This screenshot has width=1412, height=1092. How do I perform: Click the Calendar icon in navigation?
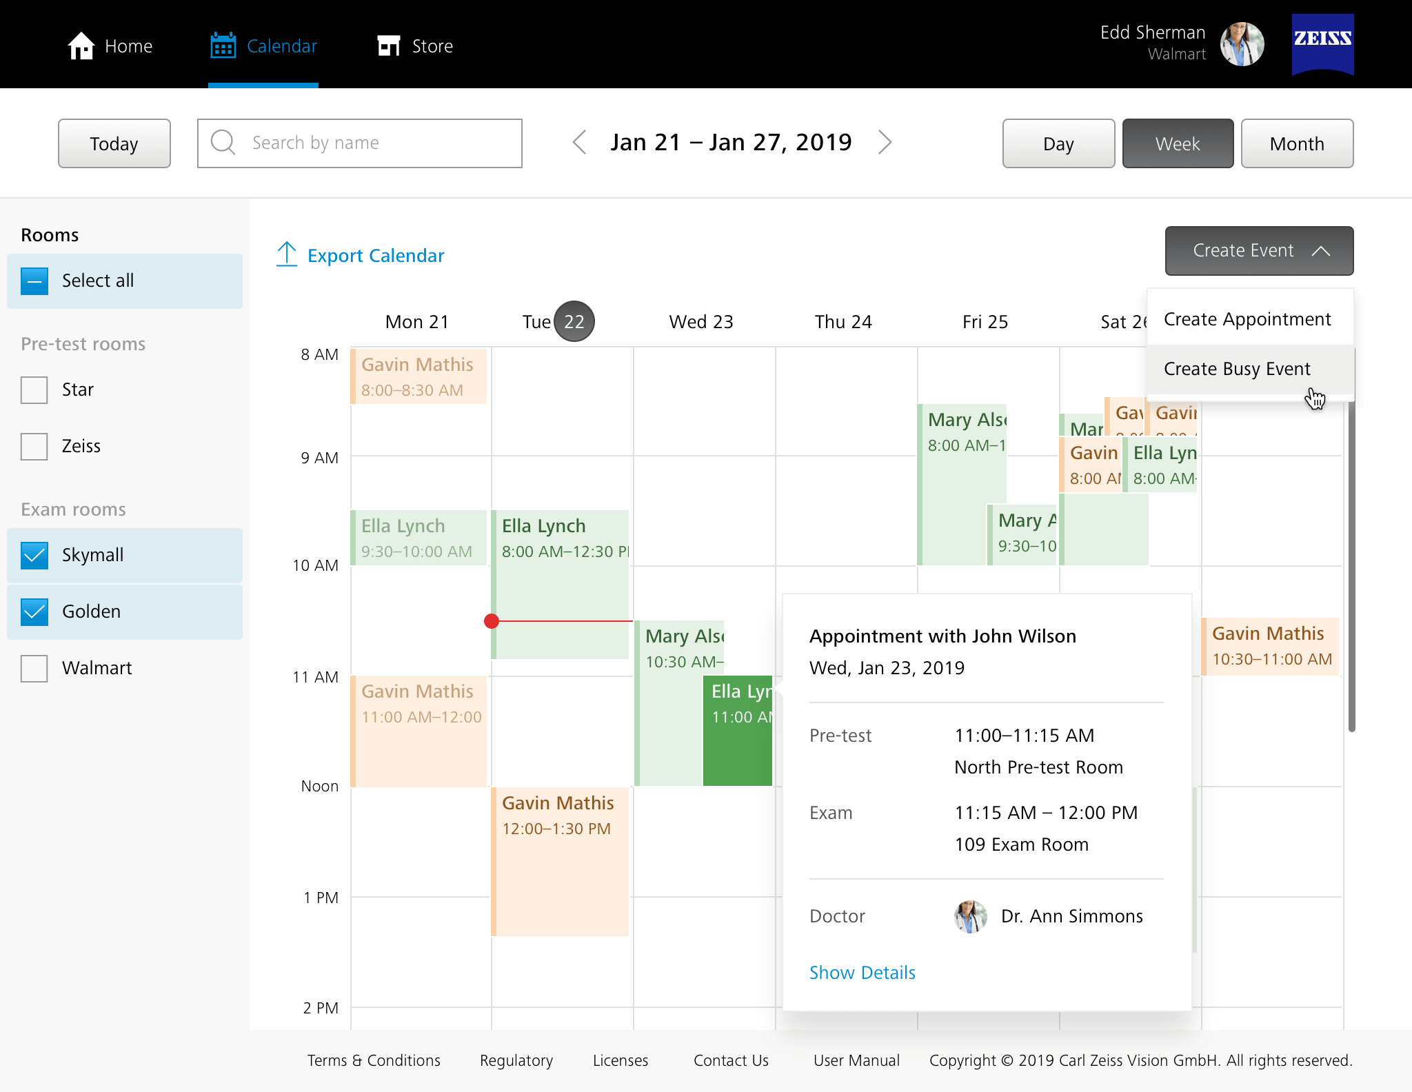(223, 45)
